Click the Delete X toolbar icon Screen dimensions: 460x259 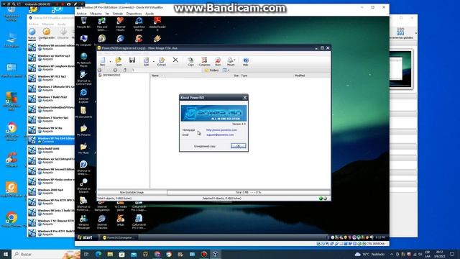(x=175, y=60)
